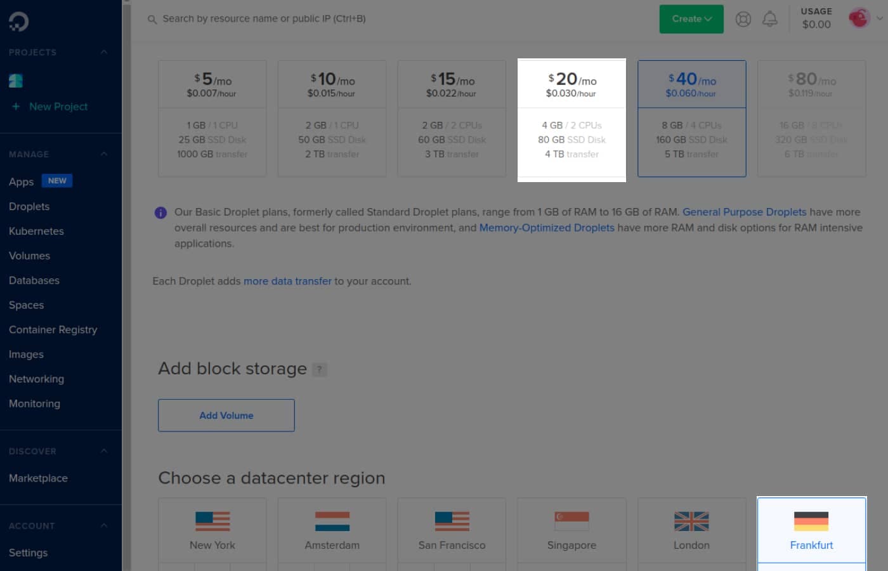Select the teal project icon in sidebar
Screen dimensions: 888x571
[x=16, y=81]
